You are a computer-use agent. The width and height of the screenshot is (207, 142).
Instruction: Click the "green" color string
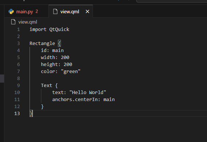(70, 72)
